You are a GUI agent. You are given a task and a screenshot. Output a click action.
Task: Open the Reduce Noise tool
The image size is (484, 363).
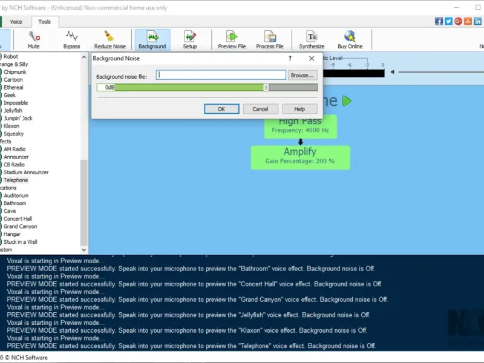(x=110, y=39)
